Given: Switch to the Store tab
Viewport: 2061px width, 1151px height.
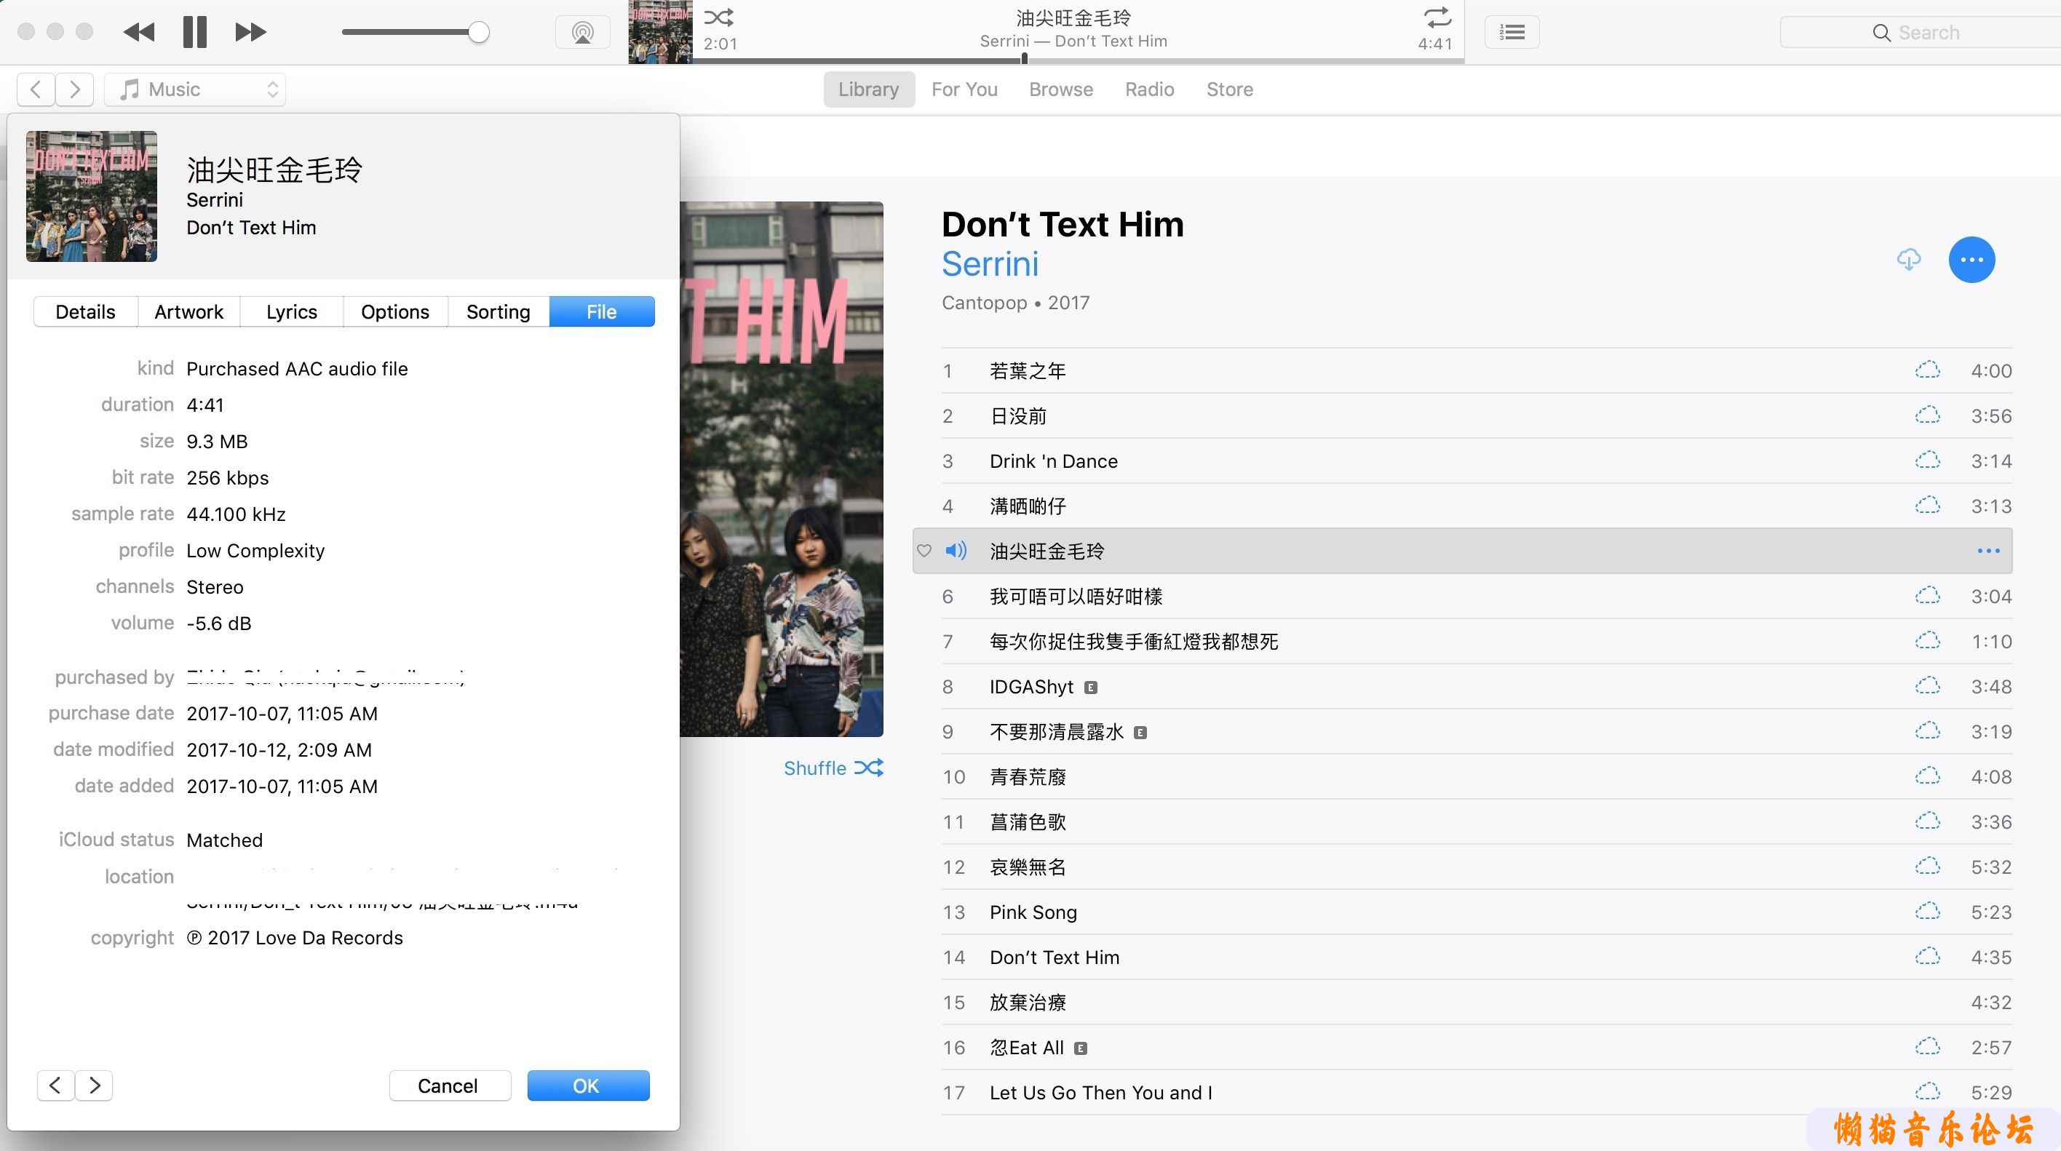Looking at the screenshot, I should pos(1230,89).
